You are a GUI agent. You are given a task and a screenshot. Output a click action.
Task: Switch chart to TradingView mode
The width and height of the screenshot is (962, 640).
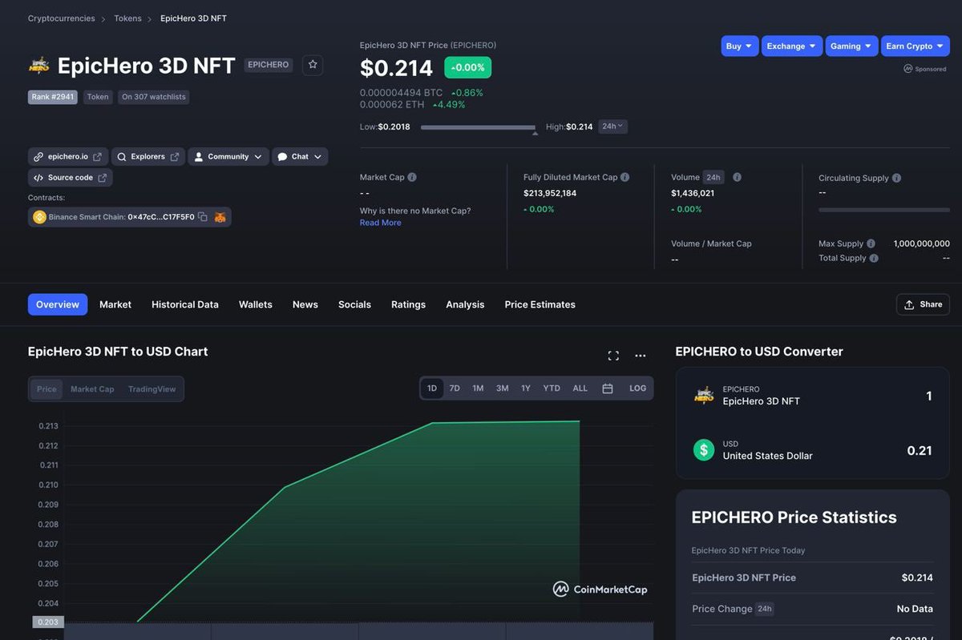coord(152,389)
